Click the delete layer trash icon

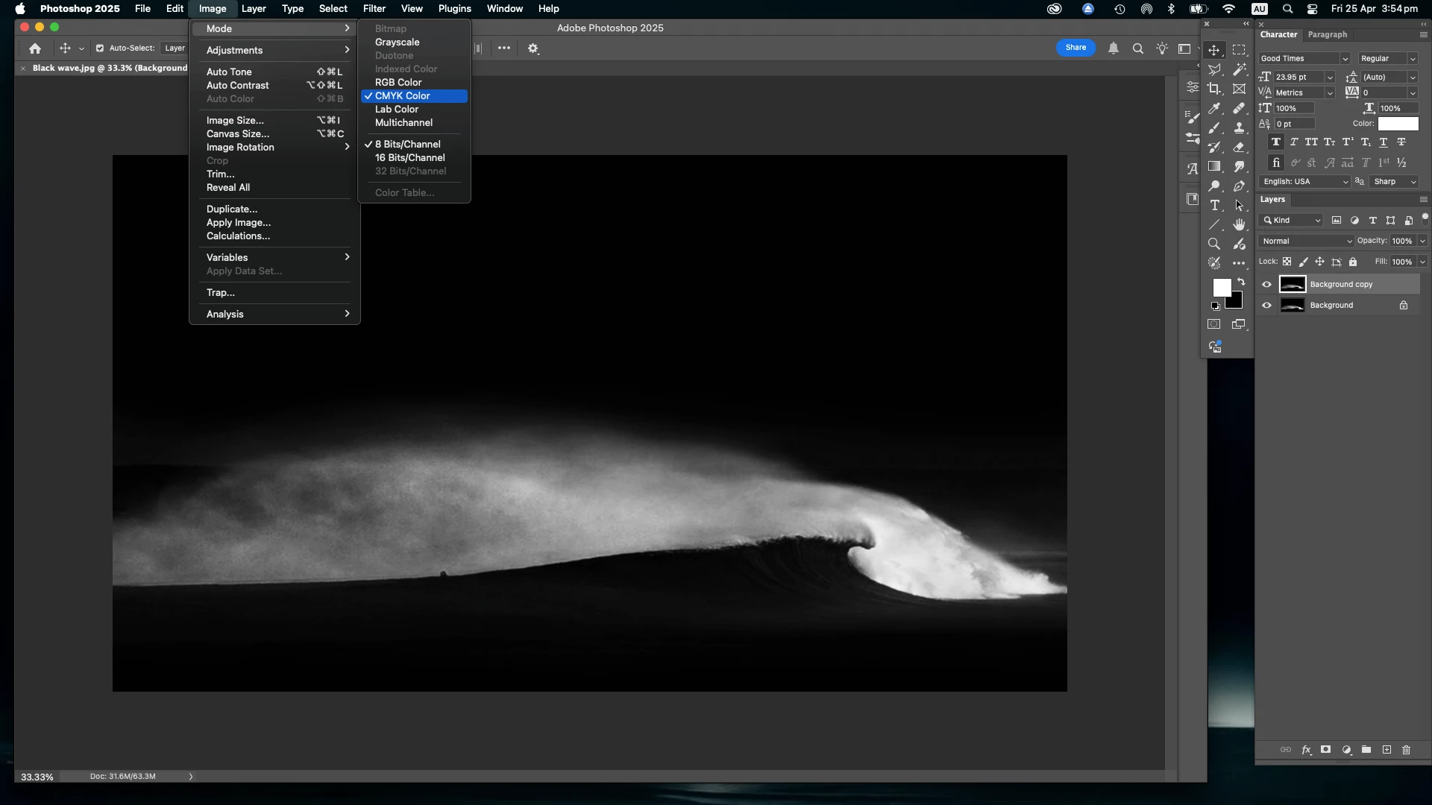click(1406, 750)
